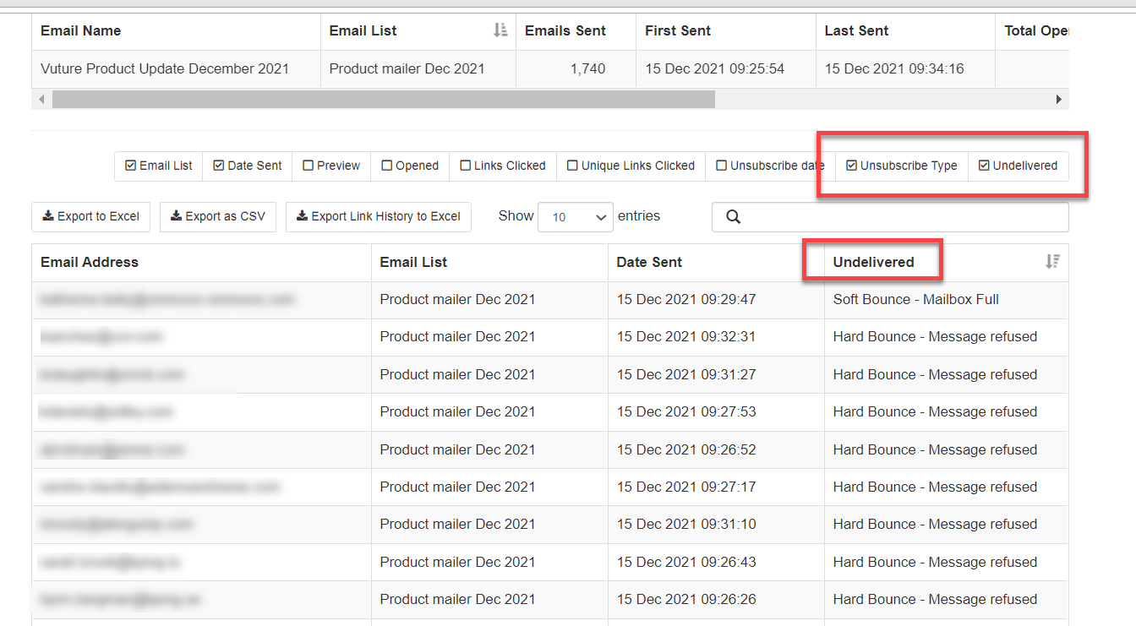Uncheck the Email List column checkbox
Screen dimensions: 1136x626
point(128,166)
